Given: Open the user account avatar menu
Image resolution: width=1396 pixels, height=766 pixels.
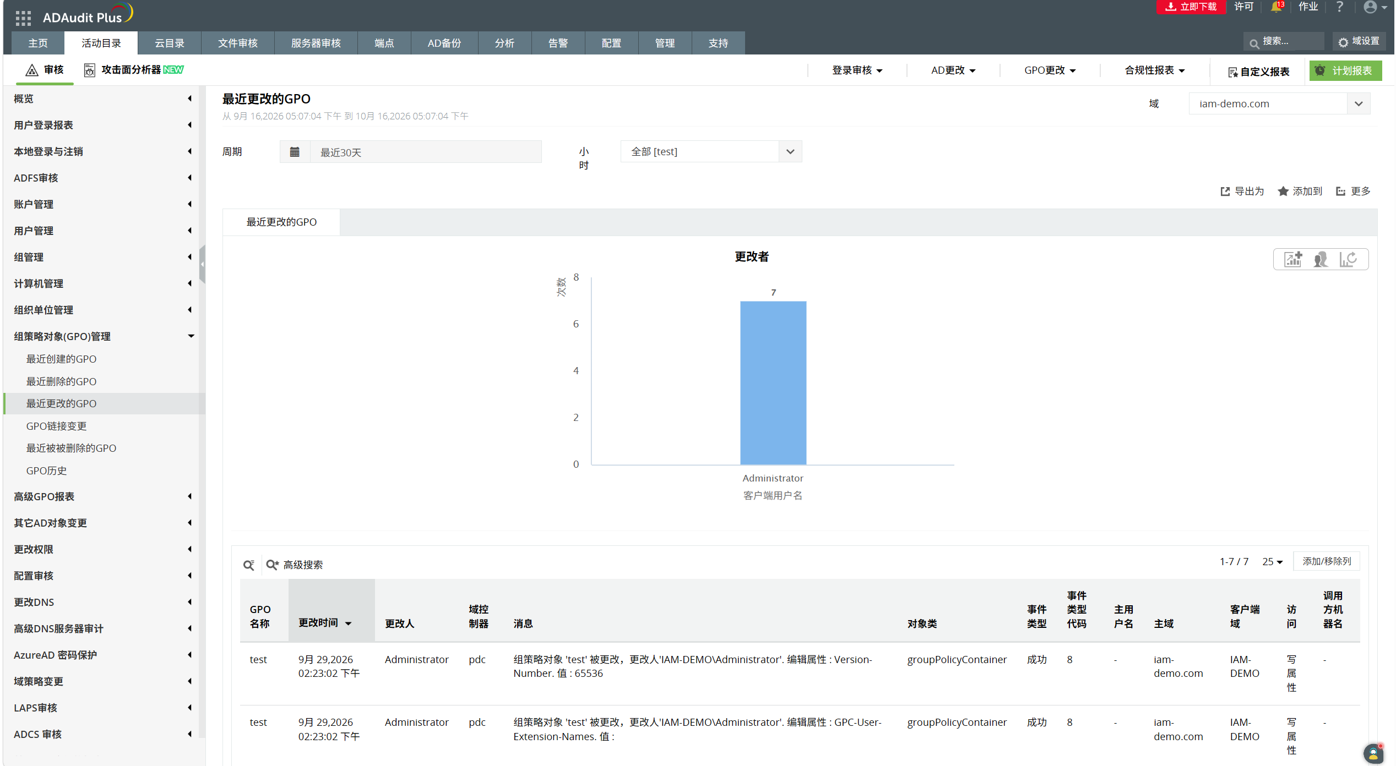Looking at the screenshot, I should 1375,7.
